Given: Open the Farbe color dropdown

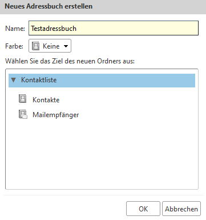Looking at the screenshot, I should (50, 46).
